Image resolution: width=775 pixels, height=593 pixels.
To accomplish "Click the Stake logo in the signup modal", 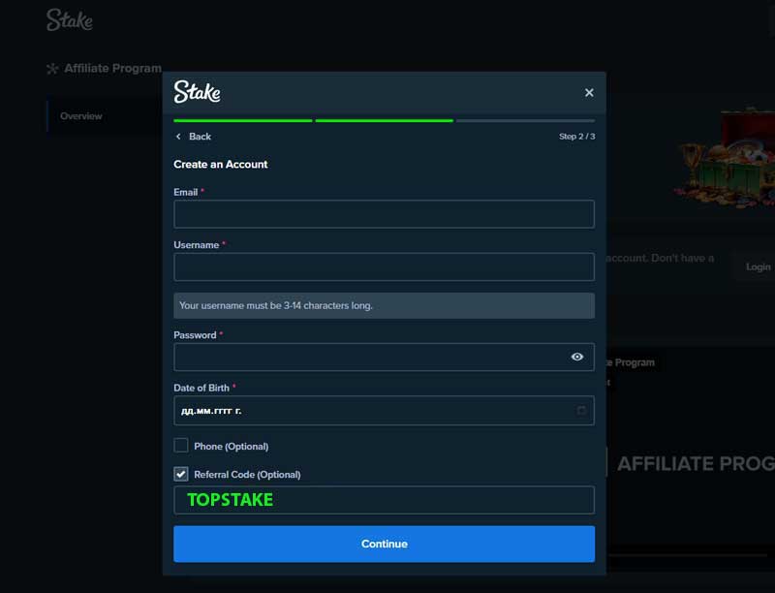I will (x=197, y=93).
